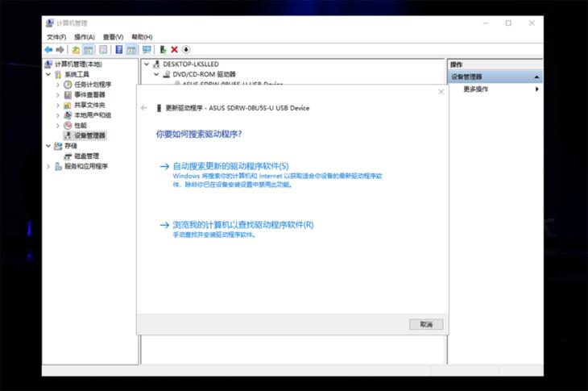Click the update driver icon with green arrow

pyautogui.click(x=163, y=50)
